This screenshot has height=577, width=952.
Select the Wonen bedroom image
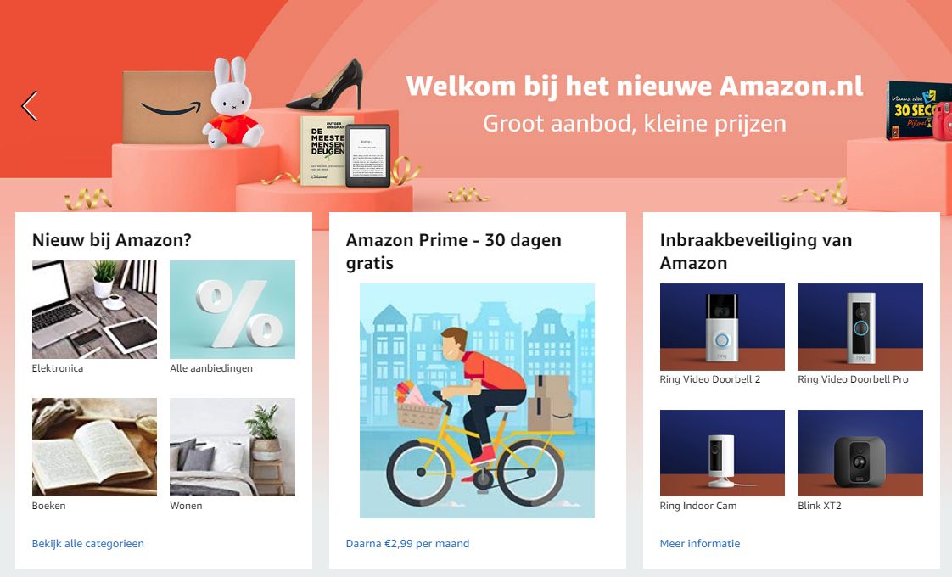click(x=232, y=447)
